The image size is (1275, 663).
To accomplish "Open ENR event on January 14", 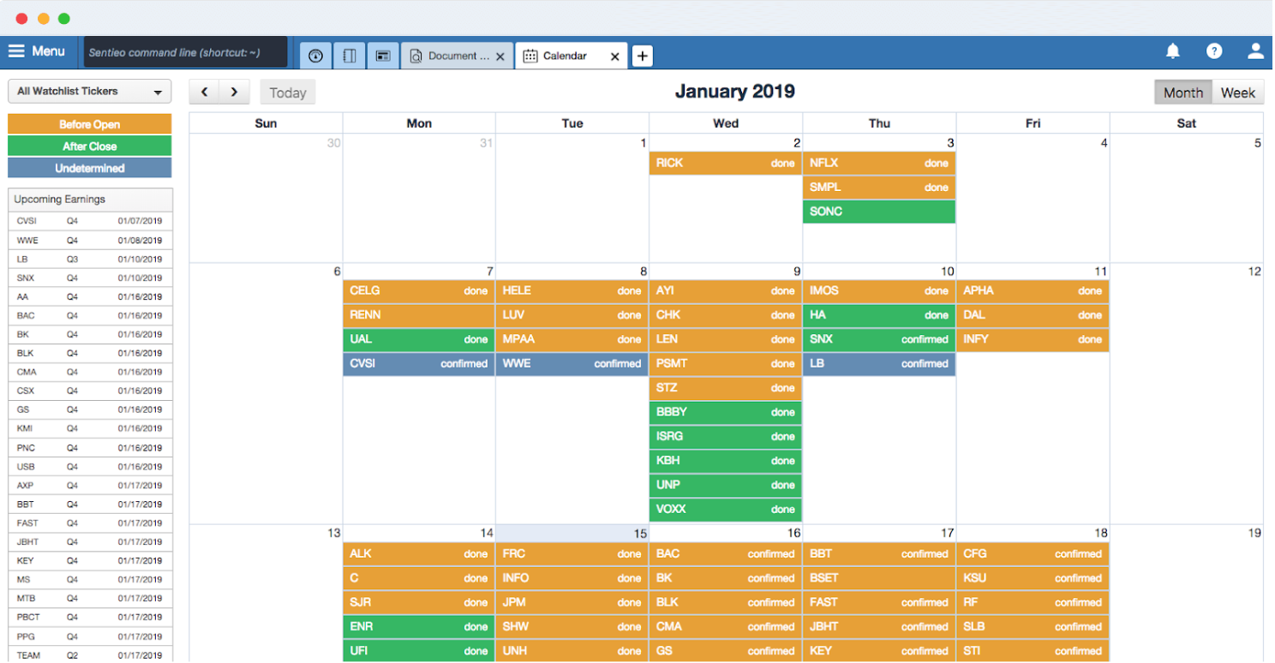I will (x=419, y=627).
